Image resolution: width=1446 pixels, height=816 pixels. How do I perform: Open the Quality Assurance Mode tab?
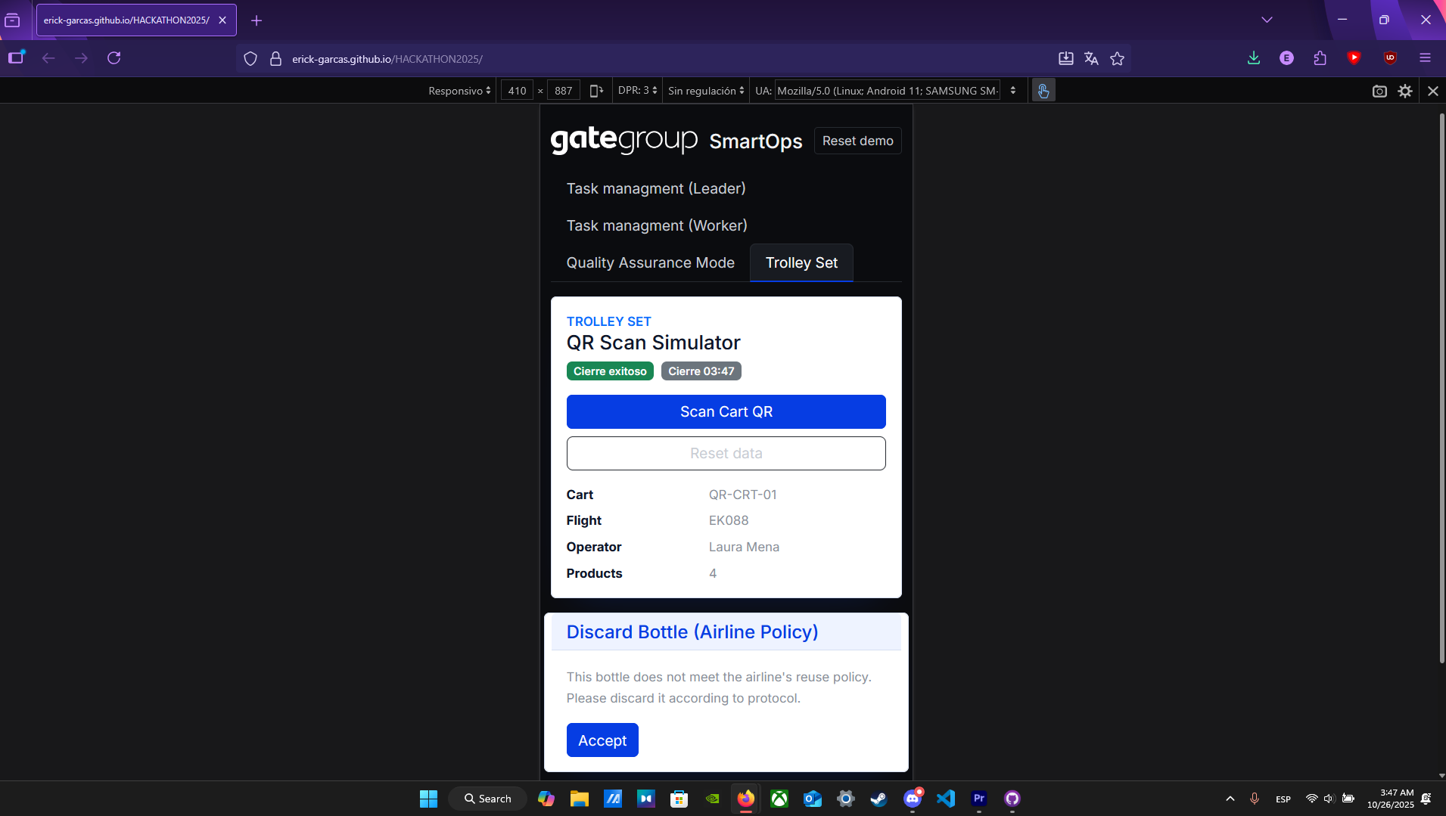click(650, 262)
